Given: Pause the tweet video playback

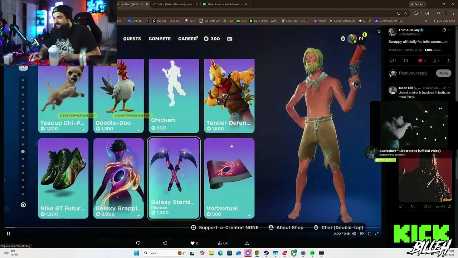Looking at the screenshot, I should (x=8, y=234).
